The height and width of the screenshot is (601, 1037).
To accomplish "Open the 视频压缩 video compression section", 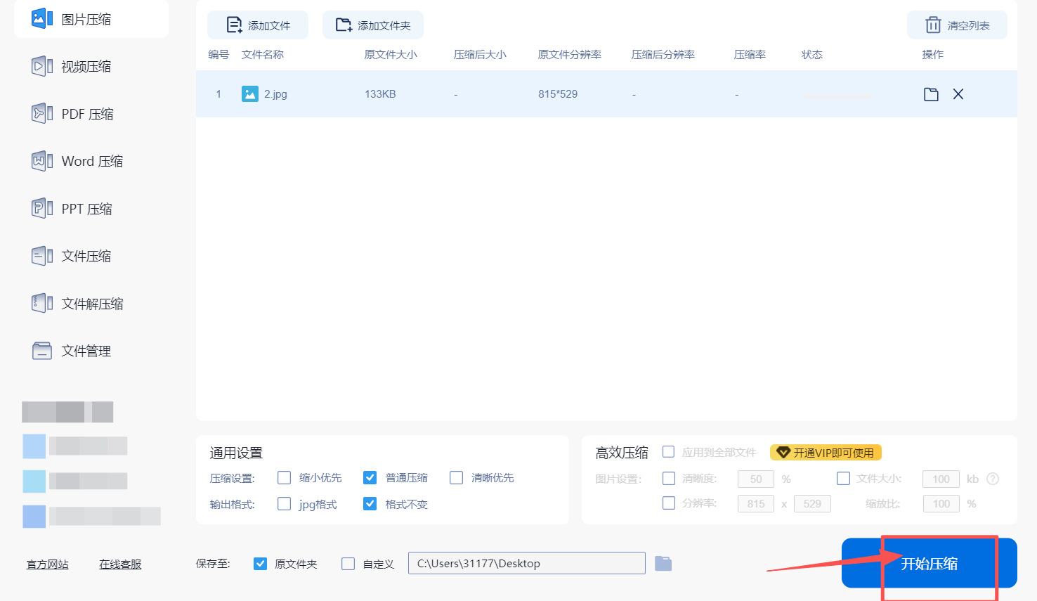I will 85,67.
